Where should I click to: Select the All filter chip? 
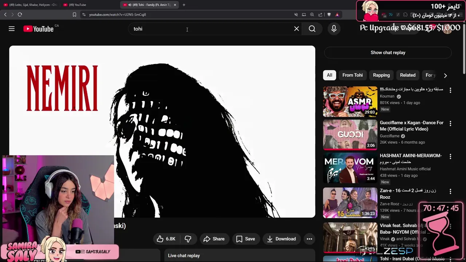329,75
